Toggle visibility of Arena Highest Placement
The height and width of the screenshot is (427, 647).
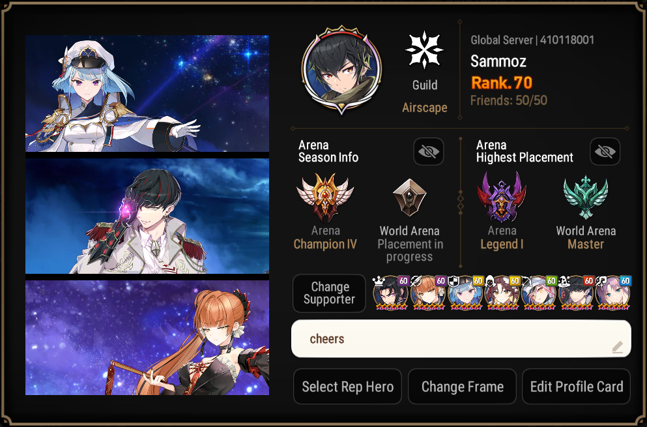click(605, 151)
